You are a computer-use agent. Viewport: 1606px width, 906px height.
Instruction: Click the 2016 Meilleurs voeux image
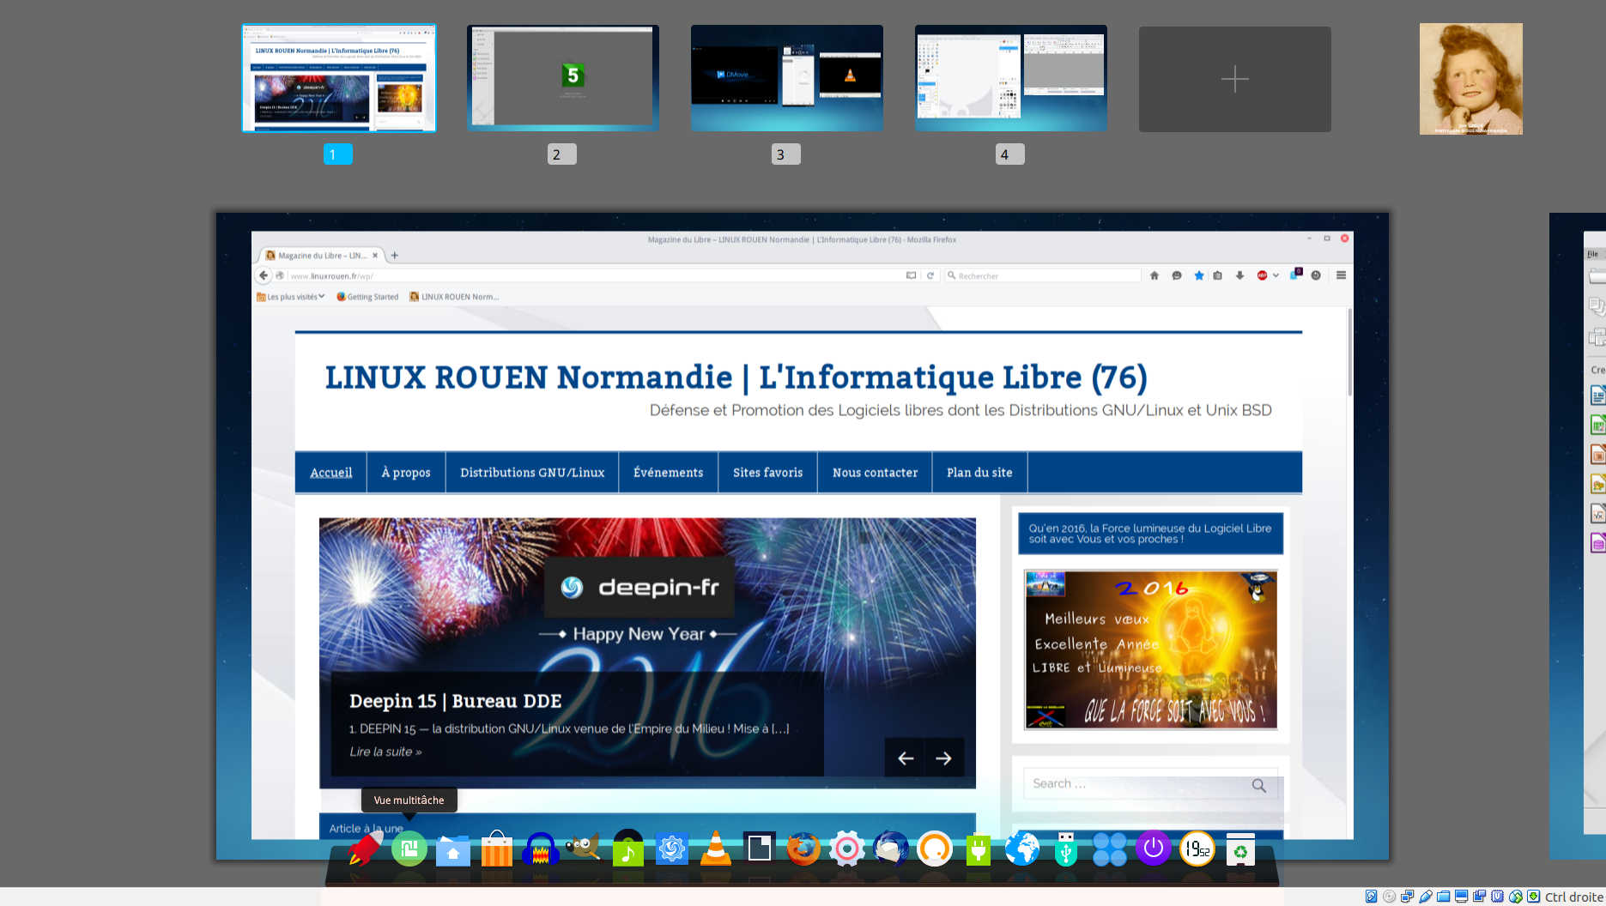click(1150, 649)
